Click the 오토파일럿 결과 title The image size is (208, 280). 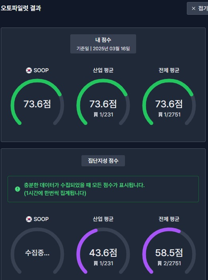pos(21,8)
